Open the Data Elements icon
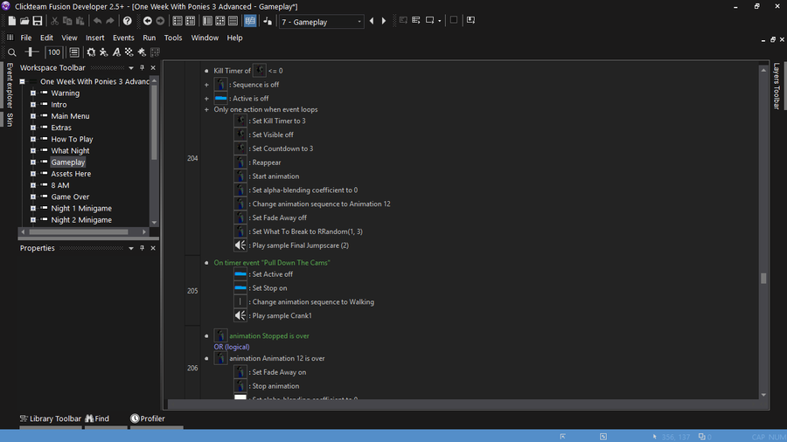 click(268, 21)
